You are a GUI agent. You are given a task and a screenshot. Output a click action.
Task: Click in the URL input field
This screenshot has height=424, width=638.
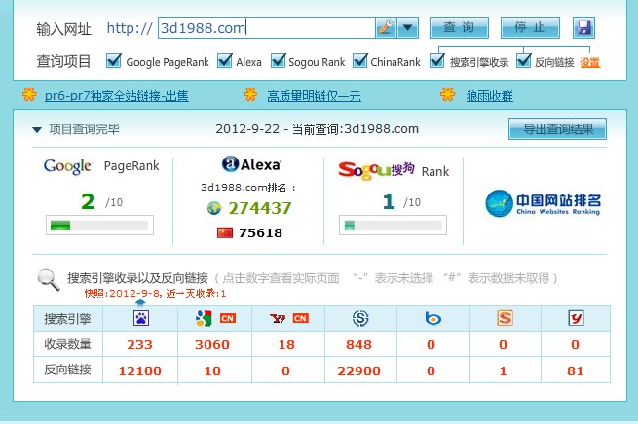263,28
